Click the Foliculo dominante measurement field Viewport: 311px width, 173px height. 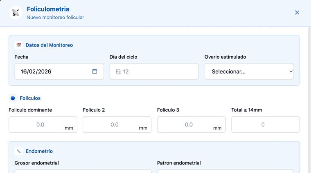[x=43, y=124]
